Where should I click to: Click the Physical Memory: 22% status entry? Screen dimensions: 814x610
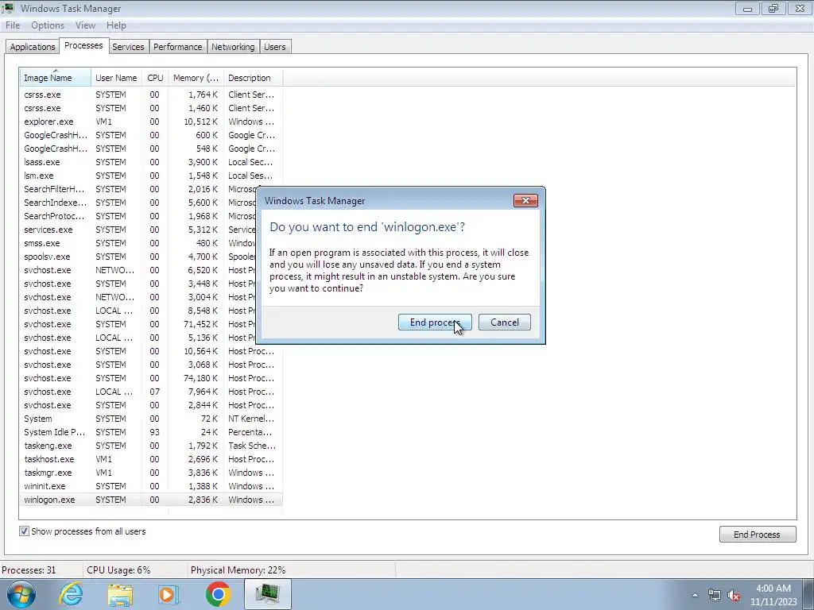(x=238, y=570)
